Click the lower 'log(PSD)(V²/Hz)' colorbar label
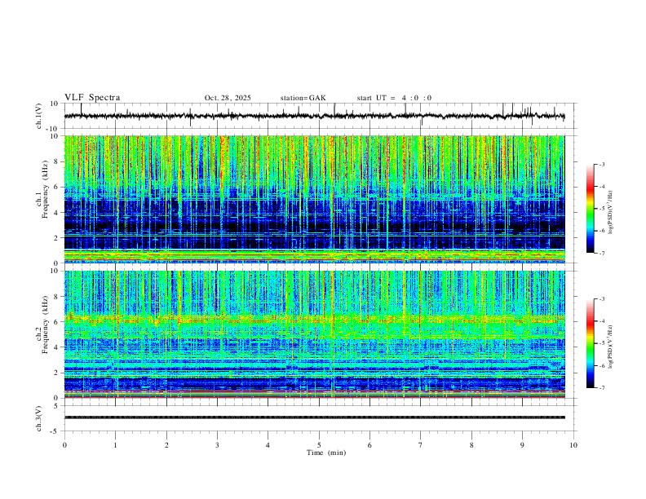 pos(611,347)
